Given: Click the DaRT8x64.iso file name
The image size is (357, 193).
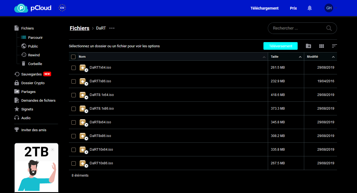Looking at the screenshot, I should point(100,122).
